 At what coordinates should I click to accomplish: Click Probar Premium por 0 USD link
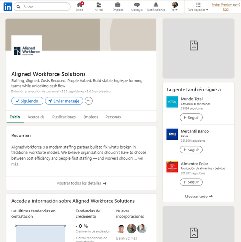tap(226, 7)
